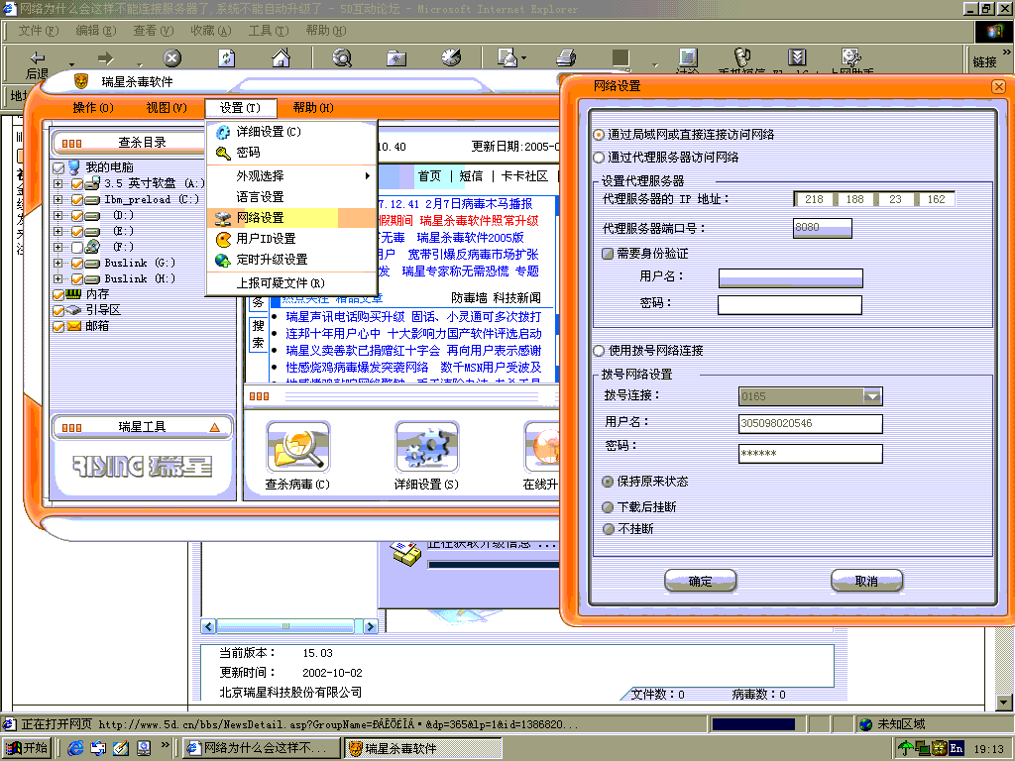
Task: Expand the Buslink (H:) node
Action: pyautogui.click(x=58, y=278)
